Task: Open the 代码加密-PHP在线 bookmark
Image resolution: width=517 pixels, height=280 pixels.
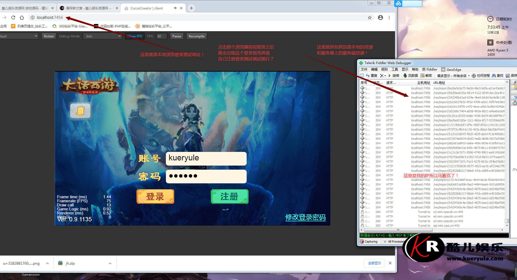Action: click(x=112, y=26)
